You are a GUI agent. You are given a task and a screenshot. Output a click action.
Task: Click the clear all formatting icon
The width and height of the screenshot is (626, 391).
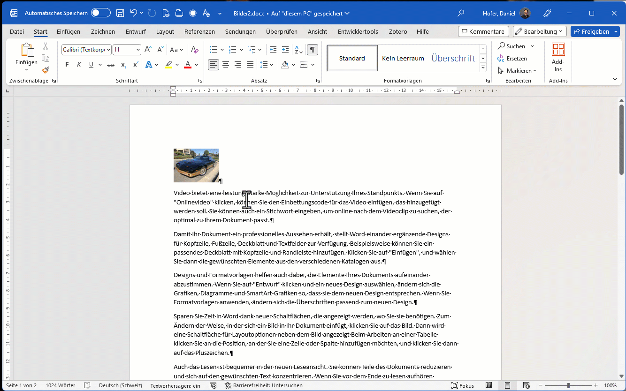click(x=195, y=50)
